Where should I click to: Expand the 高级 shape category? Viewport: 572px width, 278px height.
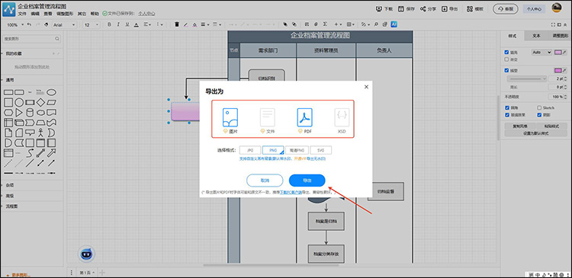10,196
